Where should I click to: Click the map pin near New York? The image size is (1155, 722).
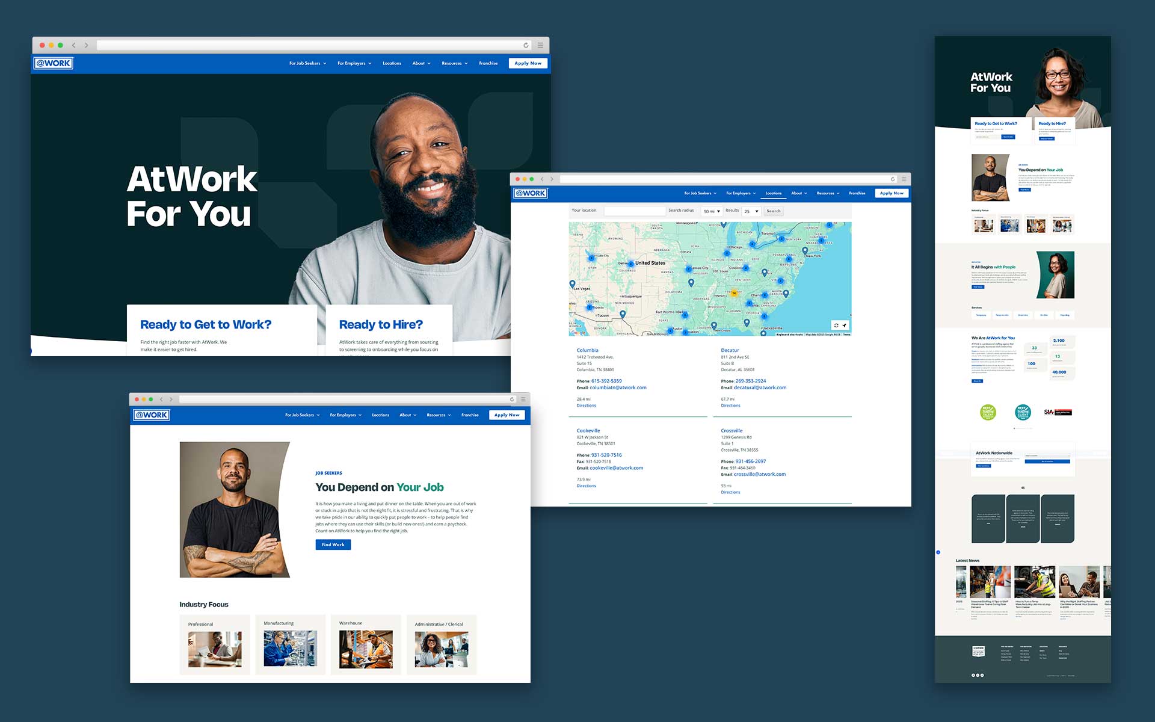(x=805, y=251)
